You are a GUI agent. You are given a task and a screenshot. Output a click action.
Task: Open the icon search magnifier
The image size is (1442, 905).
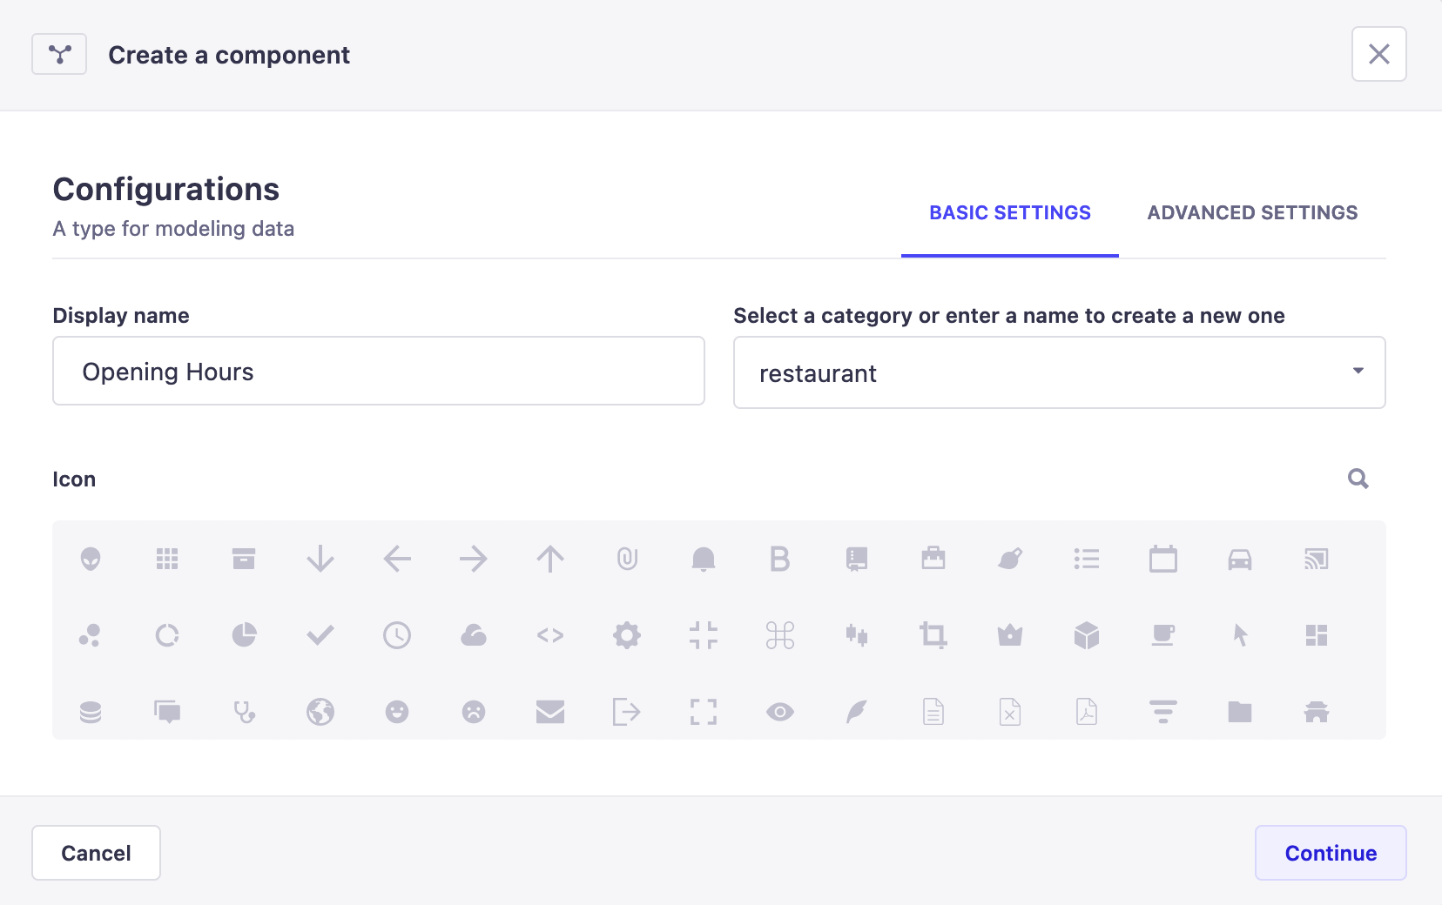point(1358,479)
